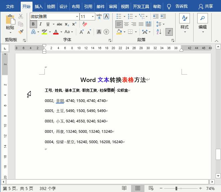
Task: Click the Sort A-Z icon
Action: pyautogui.click(x=159, y=32)
